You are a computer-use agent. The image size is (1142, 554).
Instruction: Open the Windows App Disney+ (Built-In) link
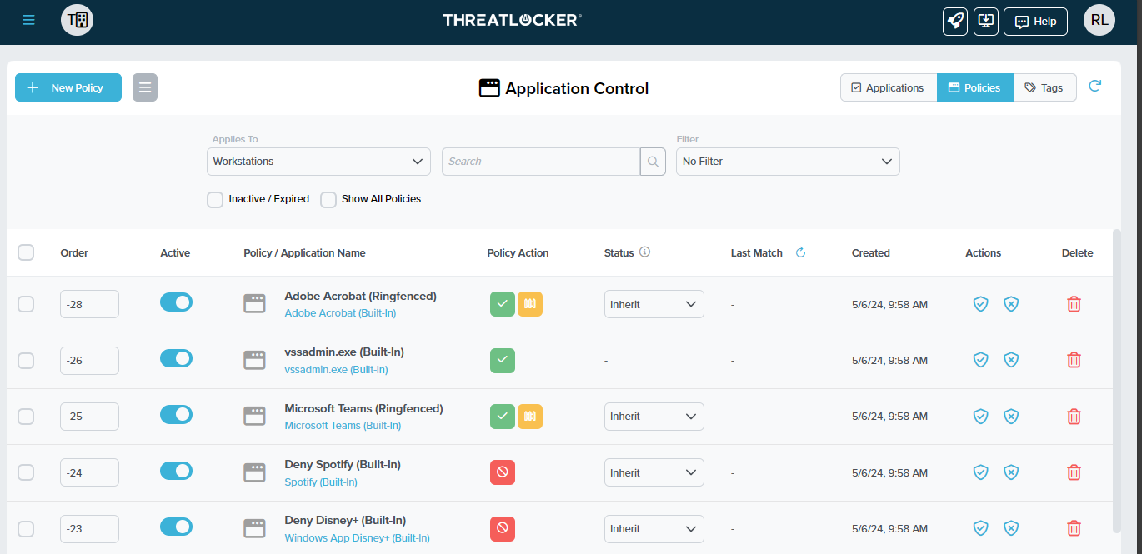357,537
